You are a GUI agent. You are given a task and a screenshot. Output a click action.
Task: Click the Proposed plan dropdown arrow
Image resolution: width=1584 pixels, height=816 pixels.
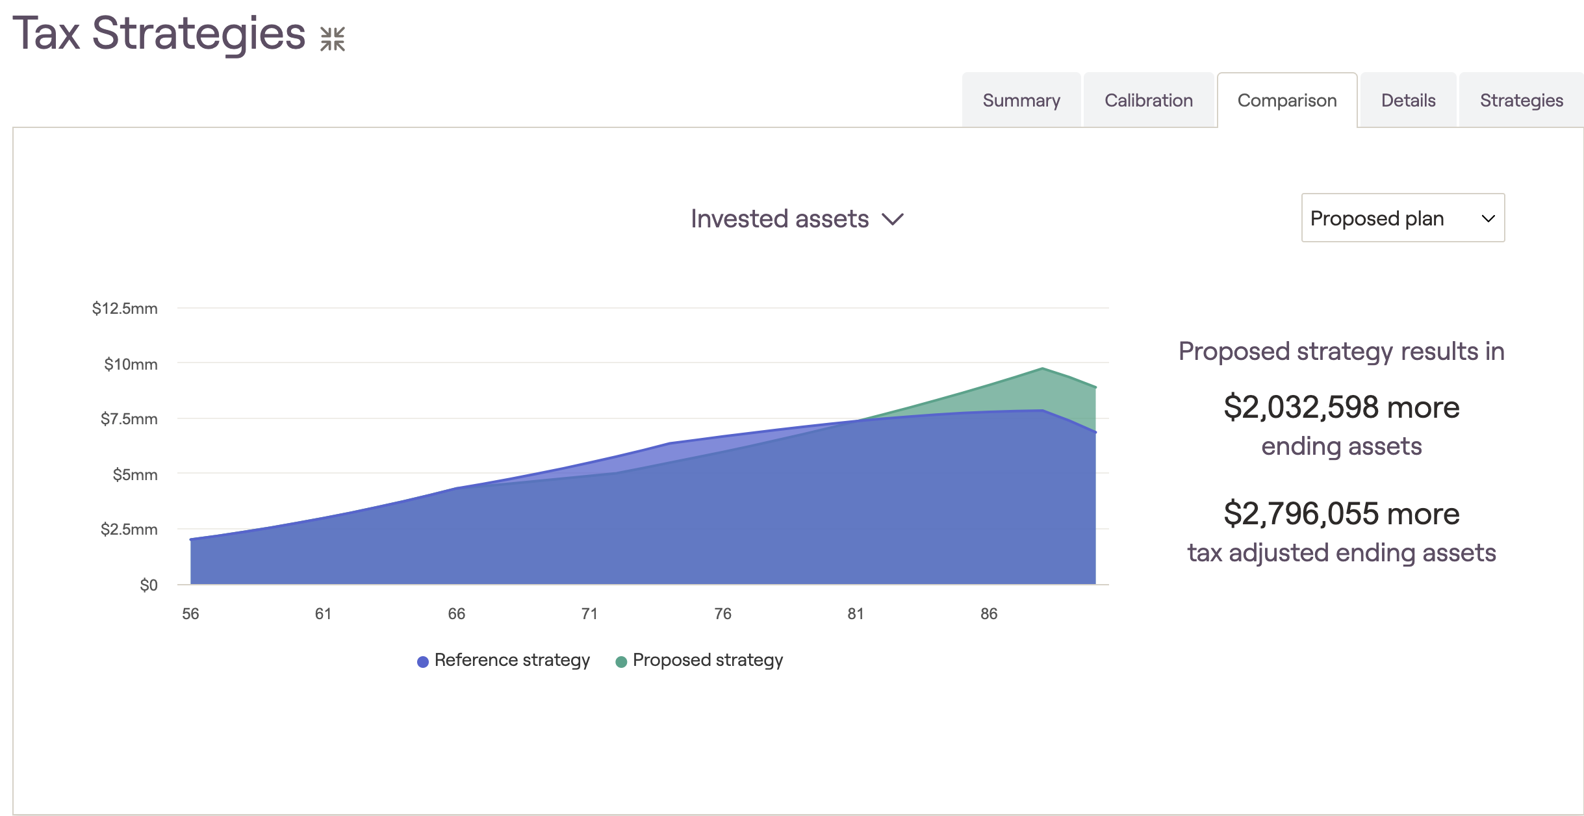coord(1488,219)
